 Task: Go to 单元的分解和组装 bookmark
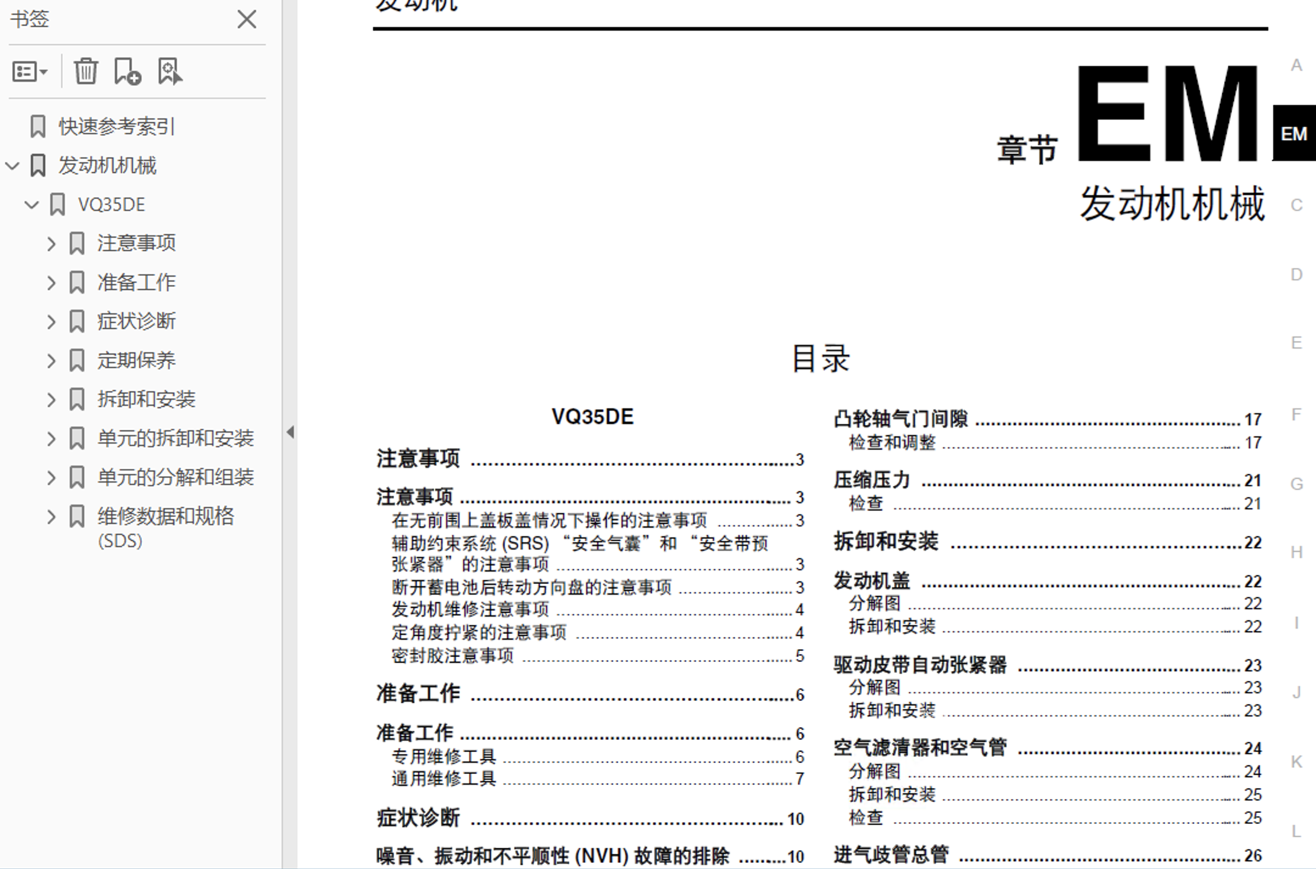(x=175, y=478)
